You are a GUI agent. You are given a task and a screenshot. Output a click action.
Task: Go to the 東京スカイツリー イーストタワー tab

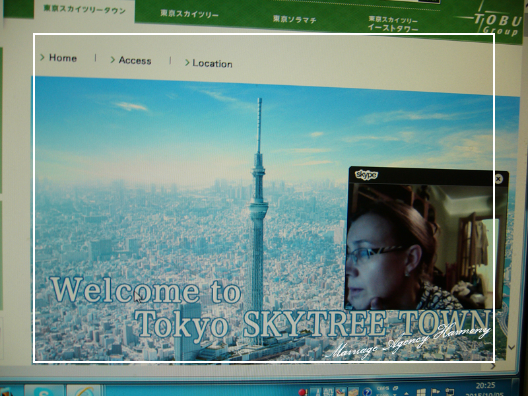point(393,24)
